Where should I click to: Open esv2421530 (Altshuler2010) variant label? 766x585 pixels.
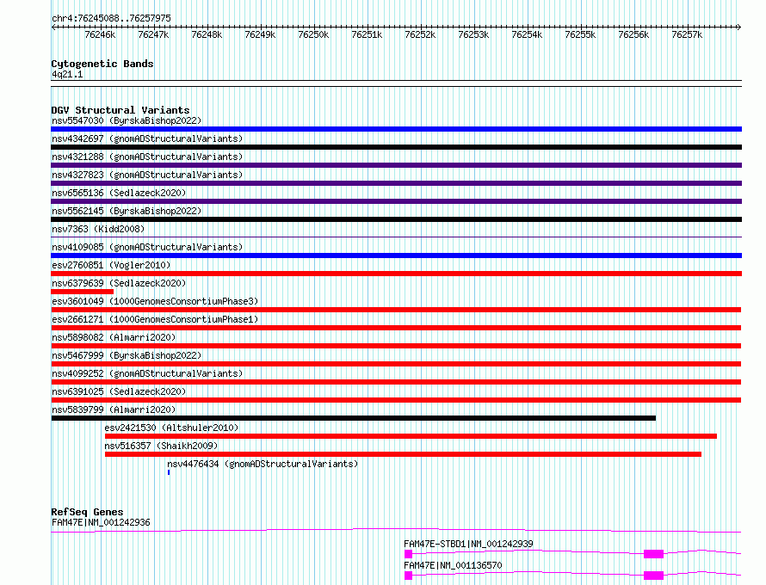pos(171,428)
